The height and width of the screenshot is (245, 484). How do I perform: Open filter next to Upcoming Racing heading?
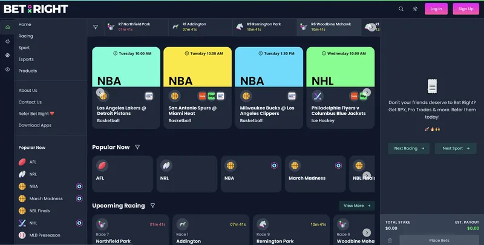coord(152,206)
